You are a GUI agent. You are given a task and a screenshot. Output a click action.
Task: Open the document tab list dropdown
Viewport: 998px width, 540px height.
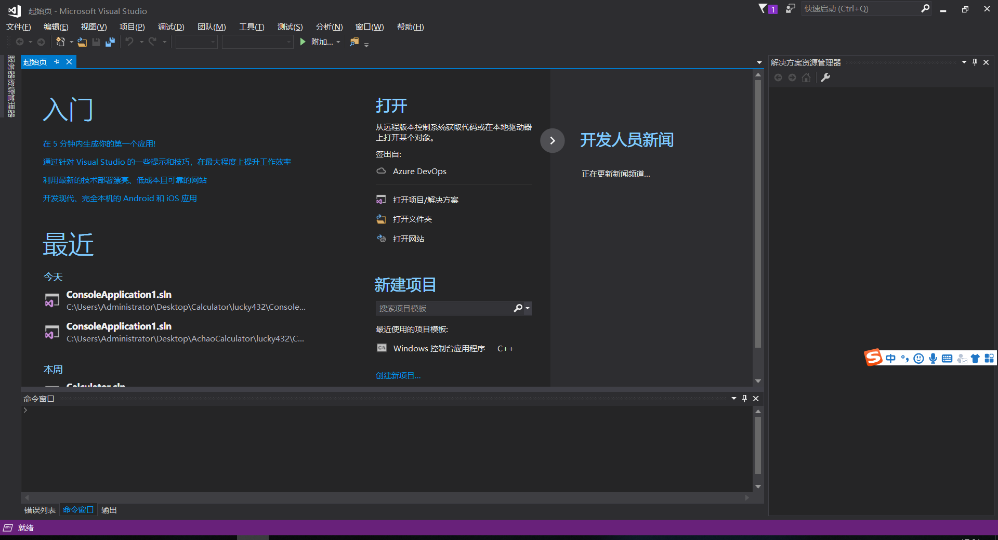point(759,63)
